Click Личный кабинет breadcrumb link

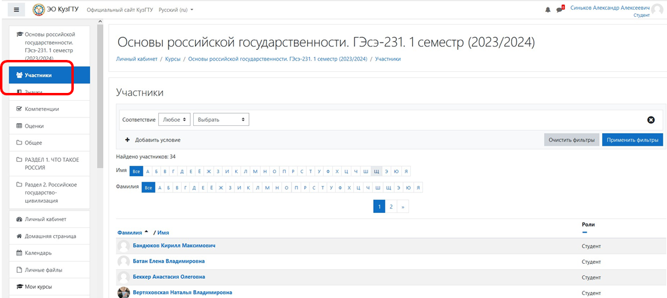pos(137,59)
